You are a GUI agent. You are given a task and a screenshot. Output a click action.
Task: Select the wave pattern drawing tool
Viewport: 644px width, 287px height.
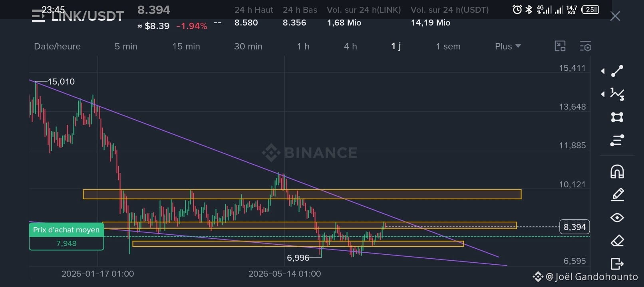617,94
